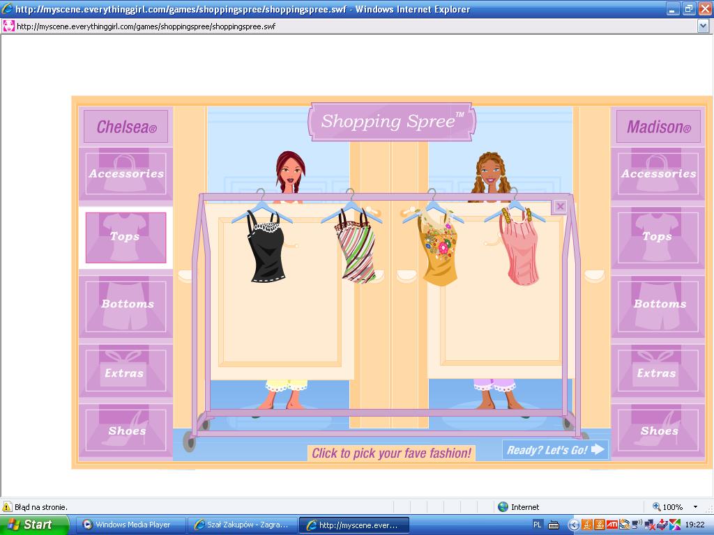The height and width of the screenshot is (535, 714).
Task: Open Madison's Accessories category
Action: click(x=658, y=173)
